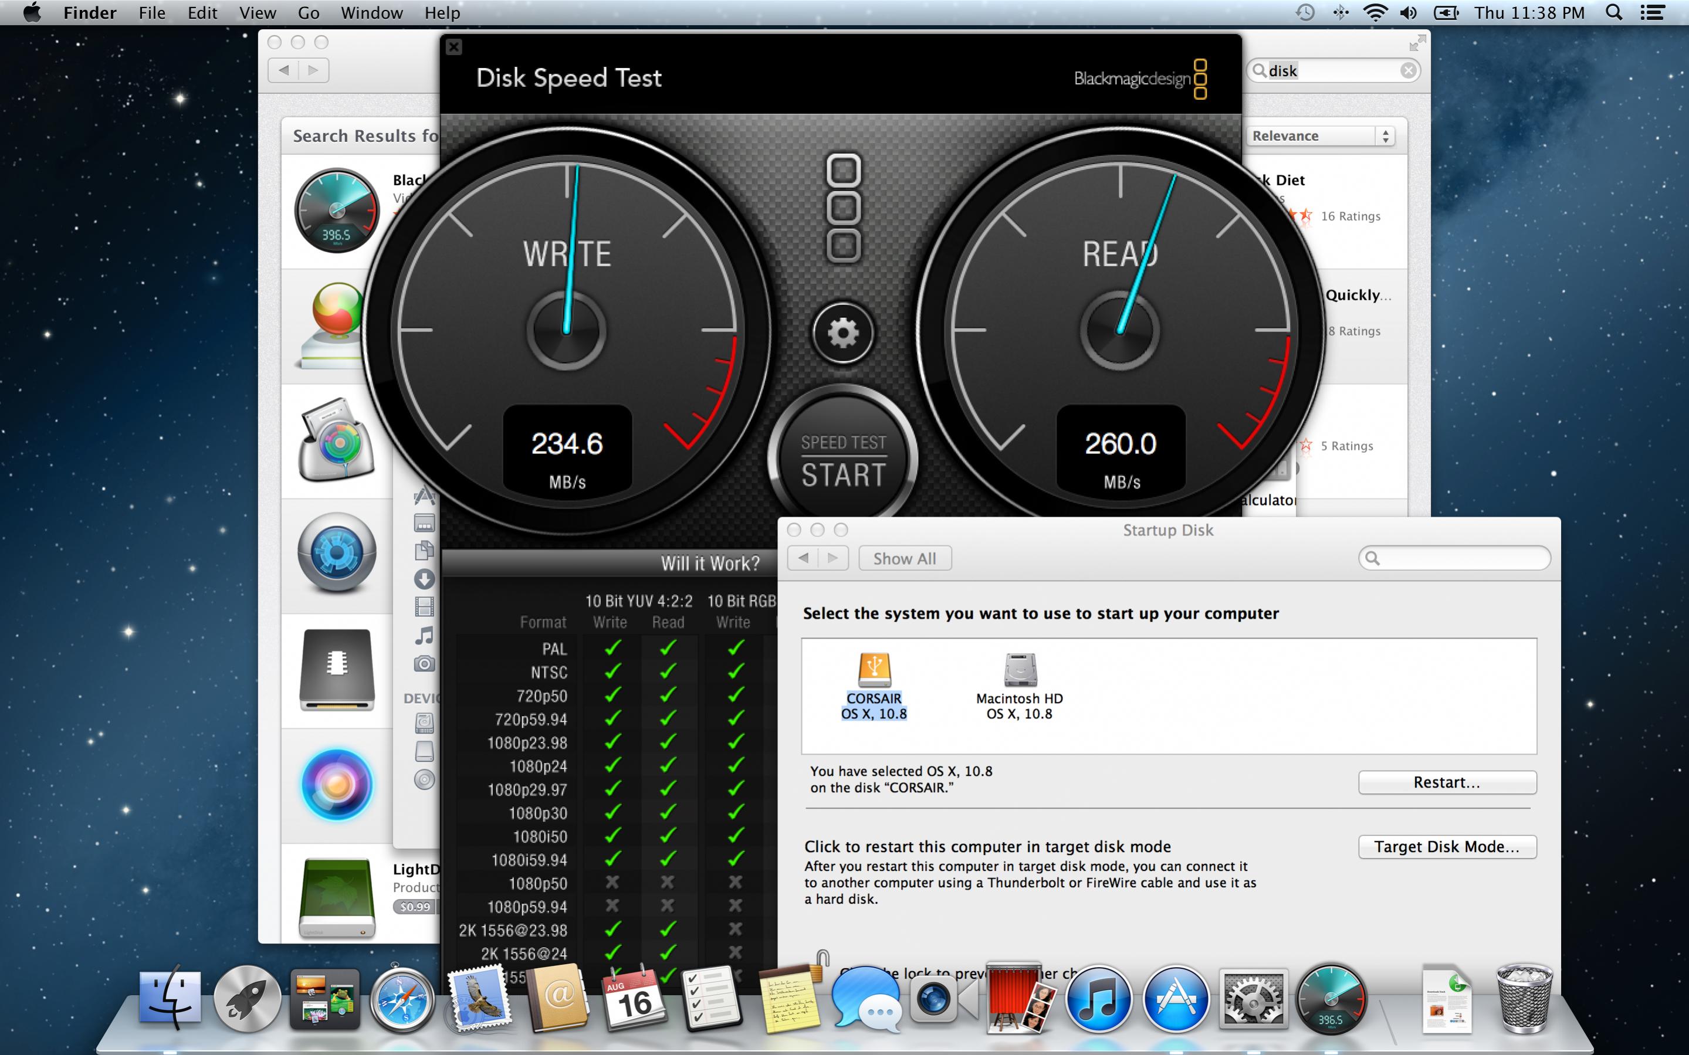Click the Wi-Fi status icon

1375,12
